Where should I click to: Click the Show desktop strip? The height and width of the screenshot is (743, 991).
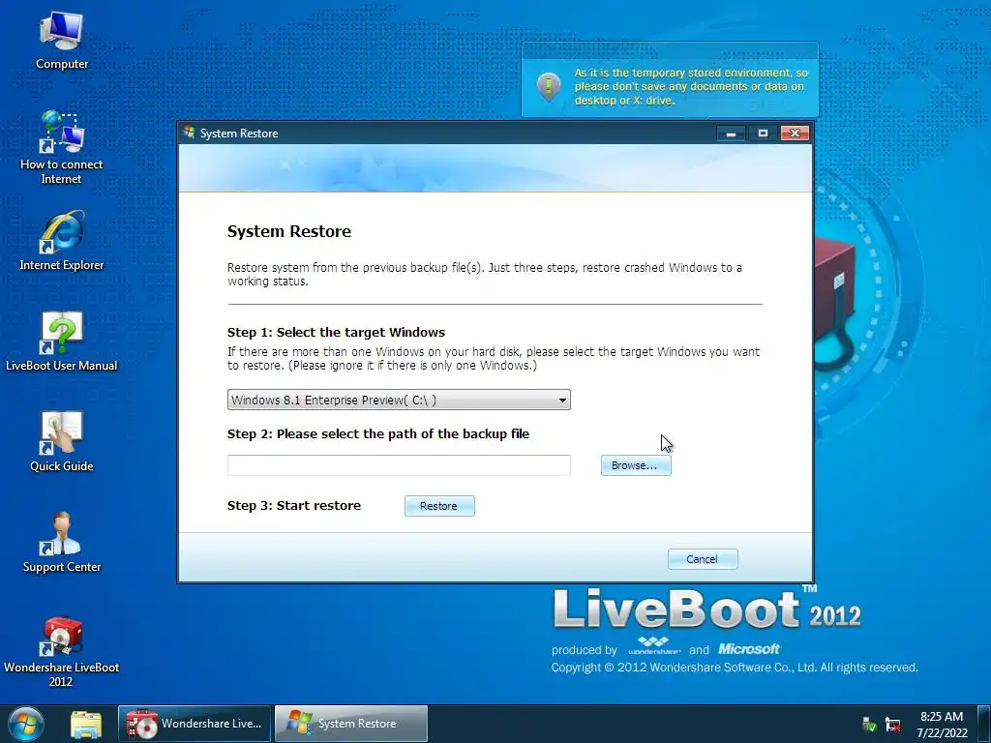pyautogui.click(x=984, y=724)
